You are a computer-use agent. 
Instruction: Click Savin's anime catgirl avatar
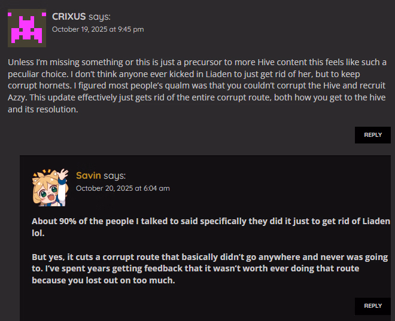click(51, 187)
